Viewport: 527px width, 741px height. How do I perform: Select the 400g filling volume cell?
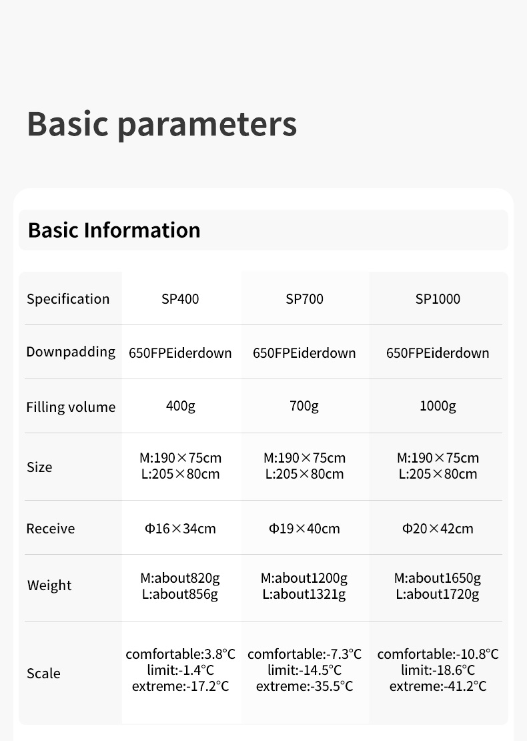coord(180,406)
